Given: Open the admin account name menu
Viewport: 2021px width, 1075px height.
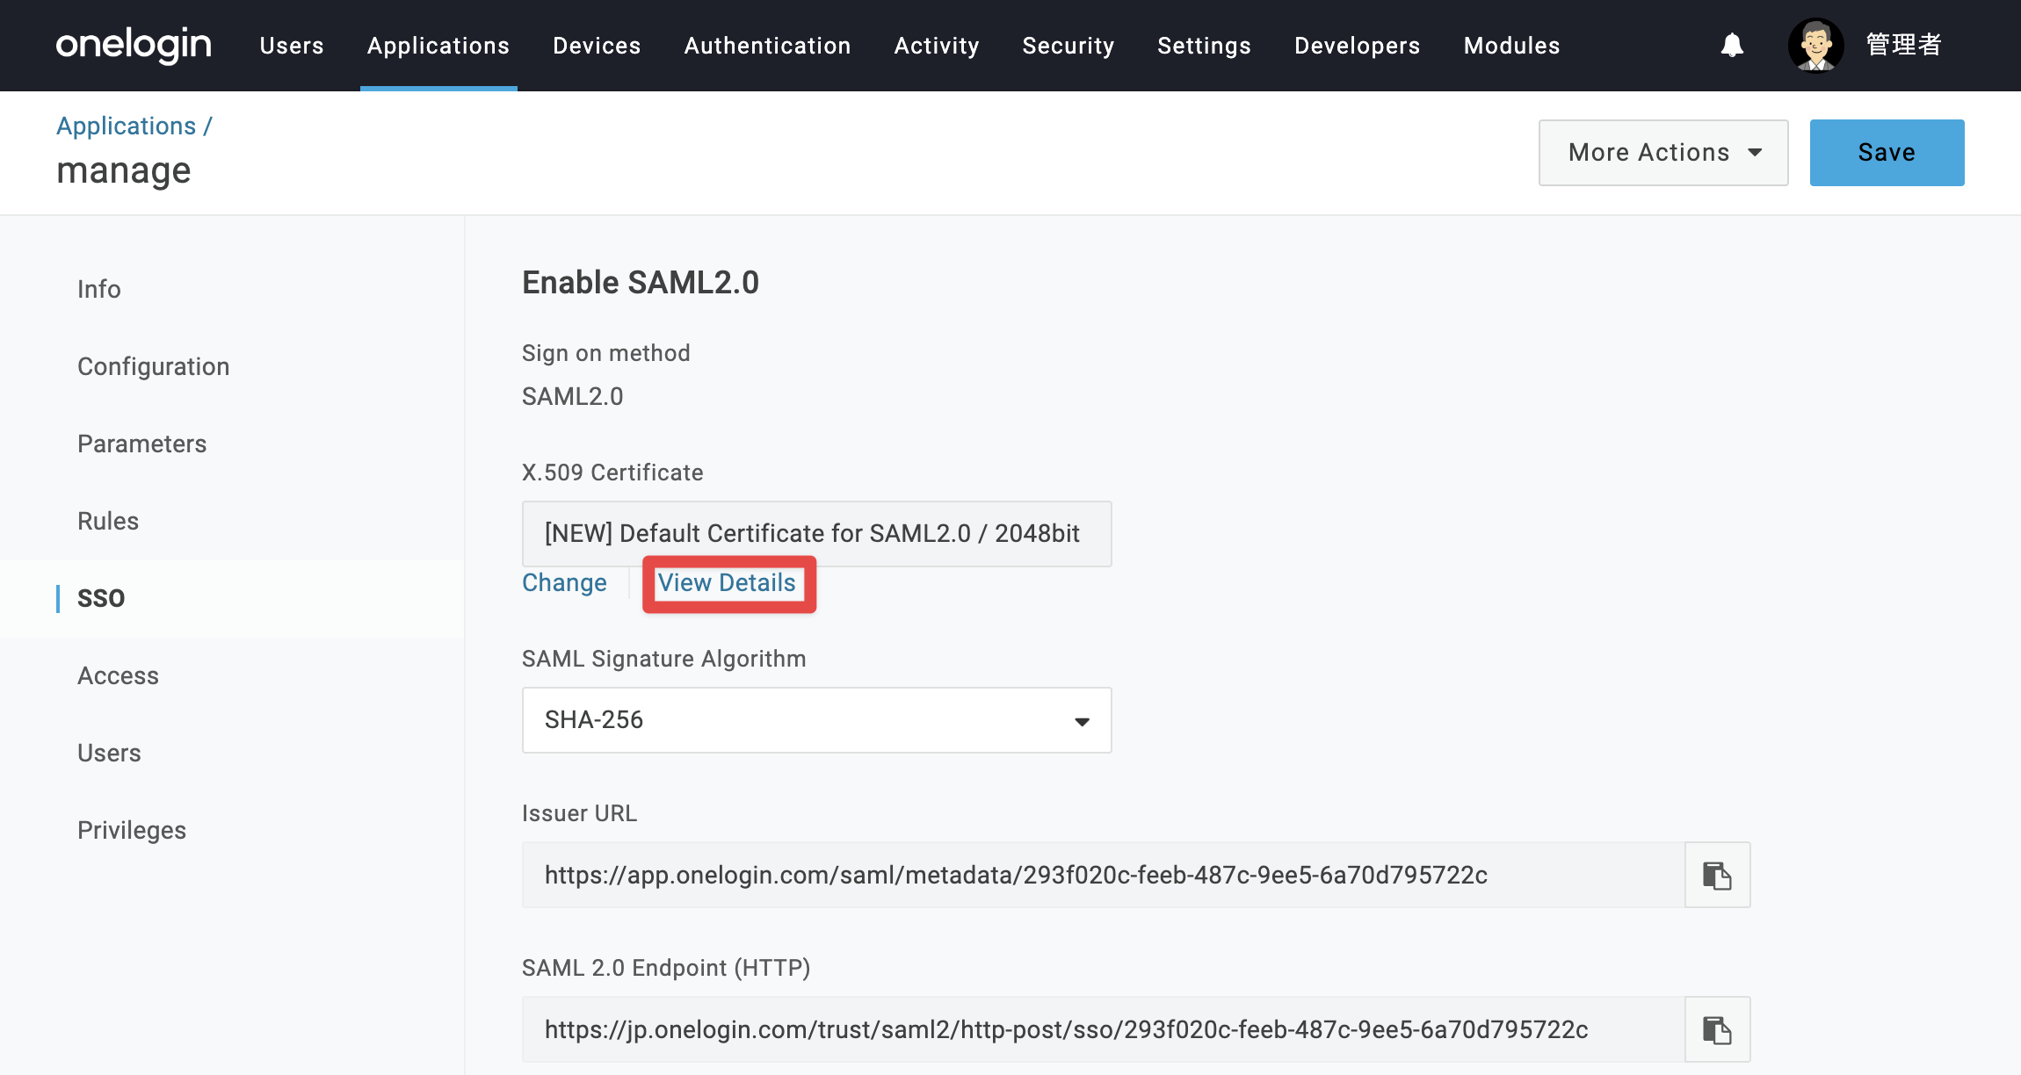Looking at the screenshot, I should [1903, 45].
